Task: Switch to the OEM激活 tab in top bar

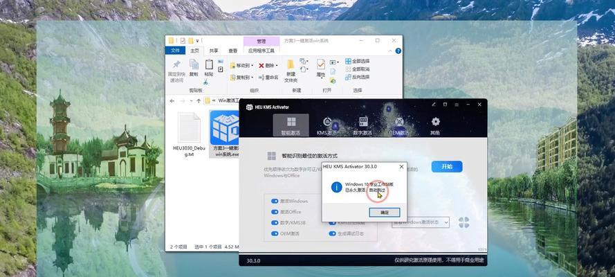Action: point(399,125)
